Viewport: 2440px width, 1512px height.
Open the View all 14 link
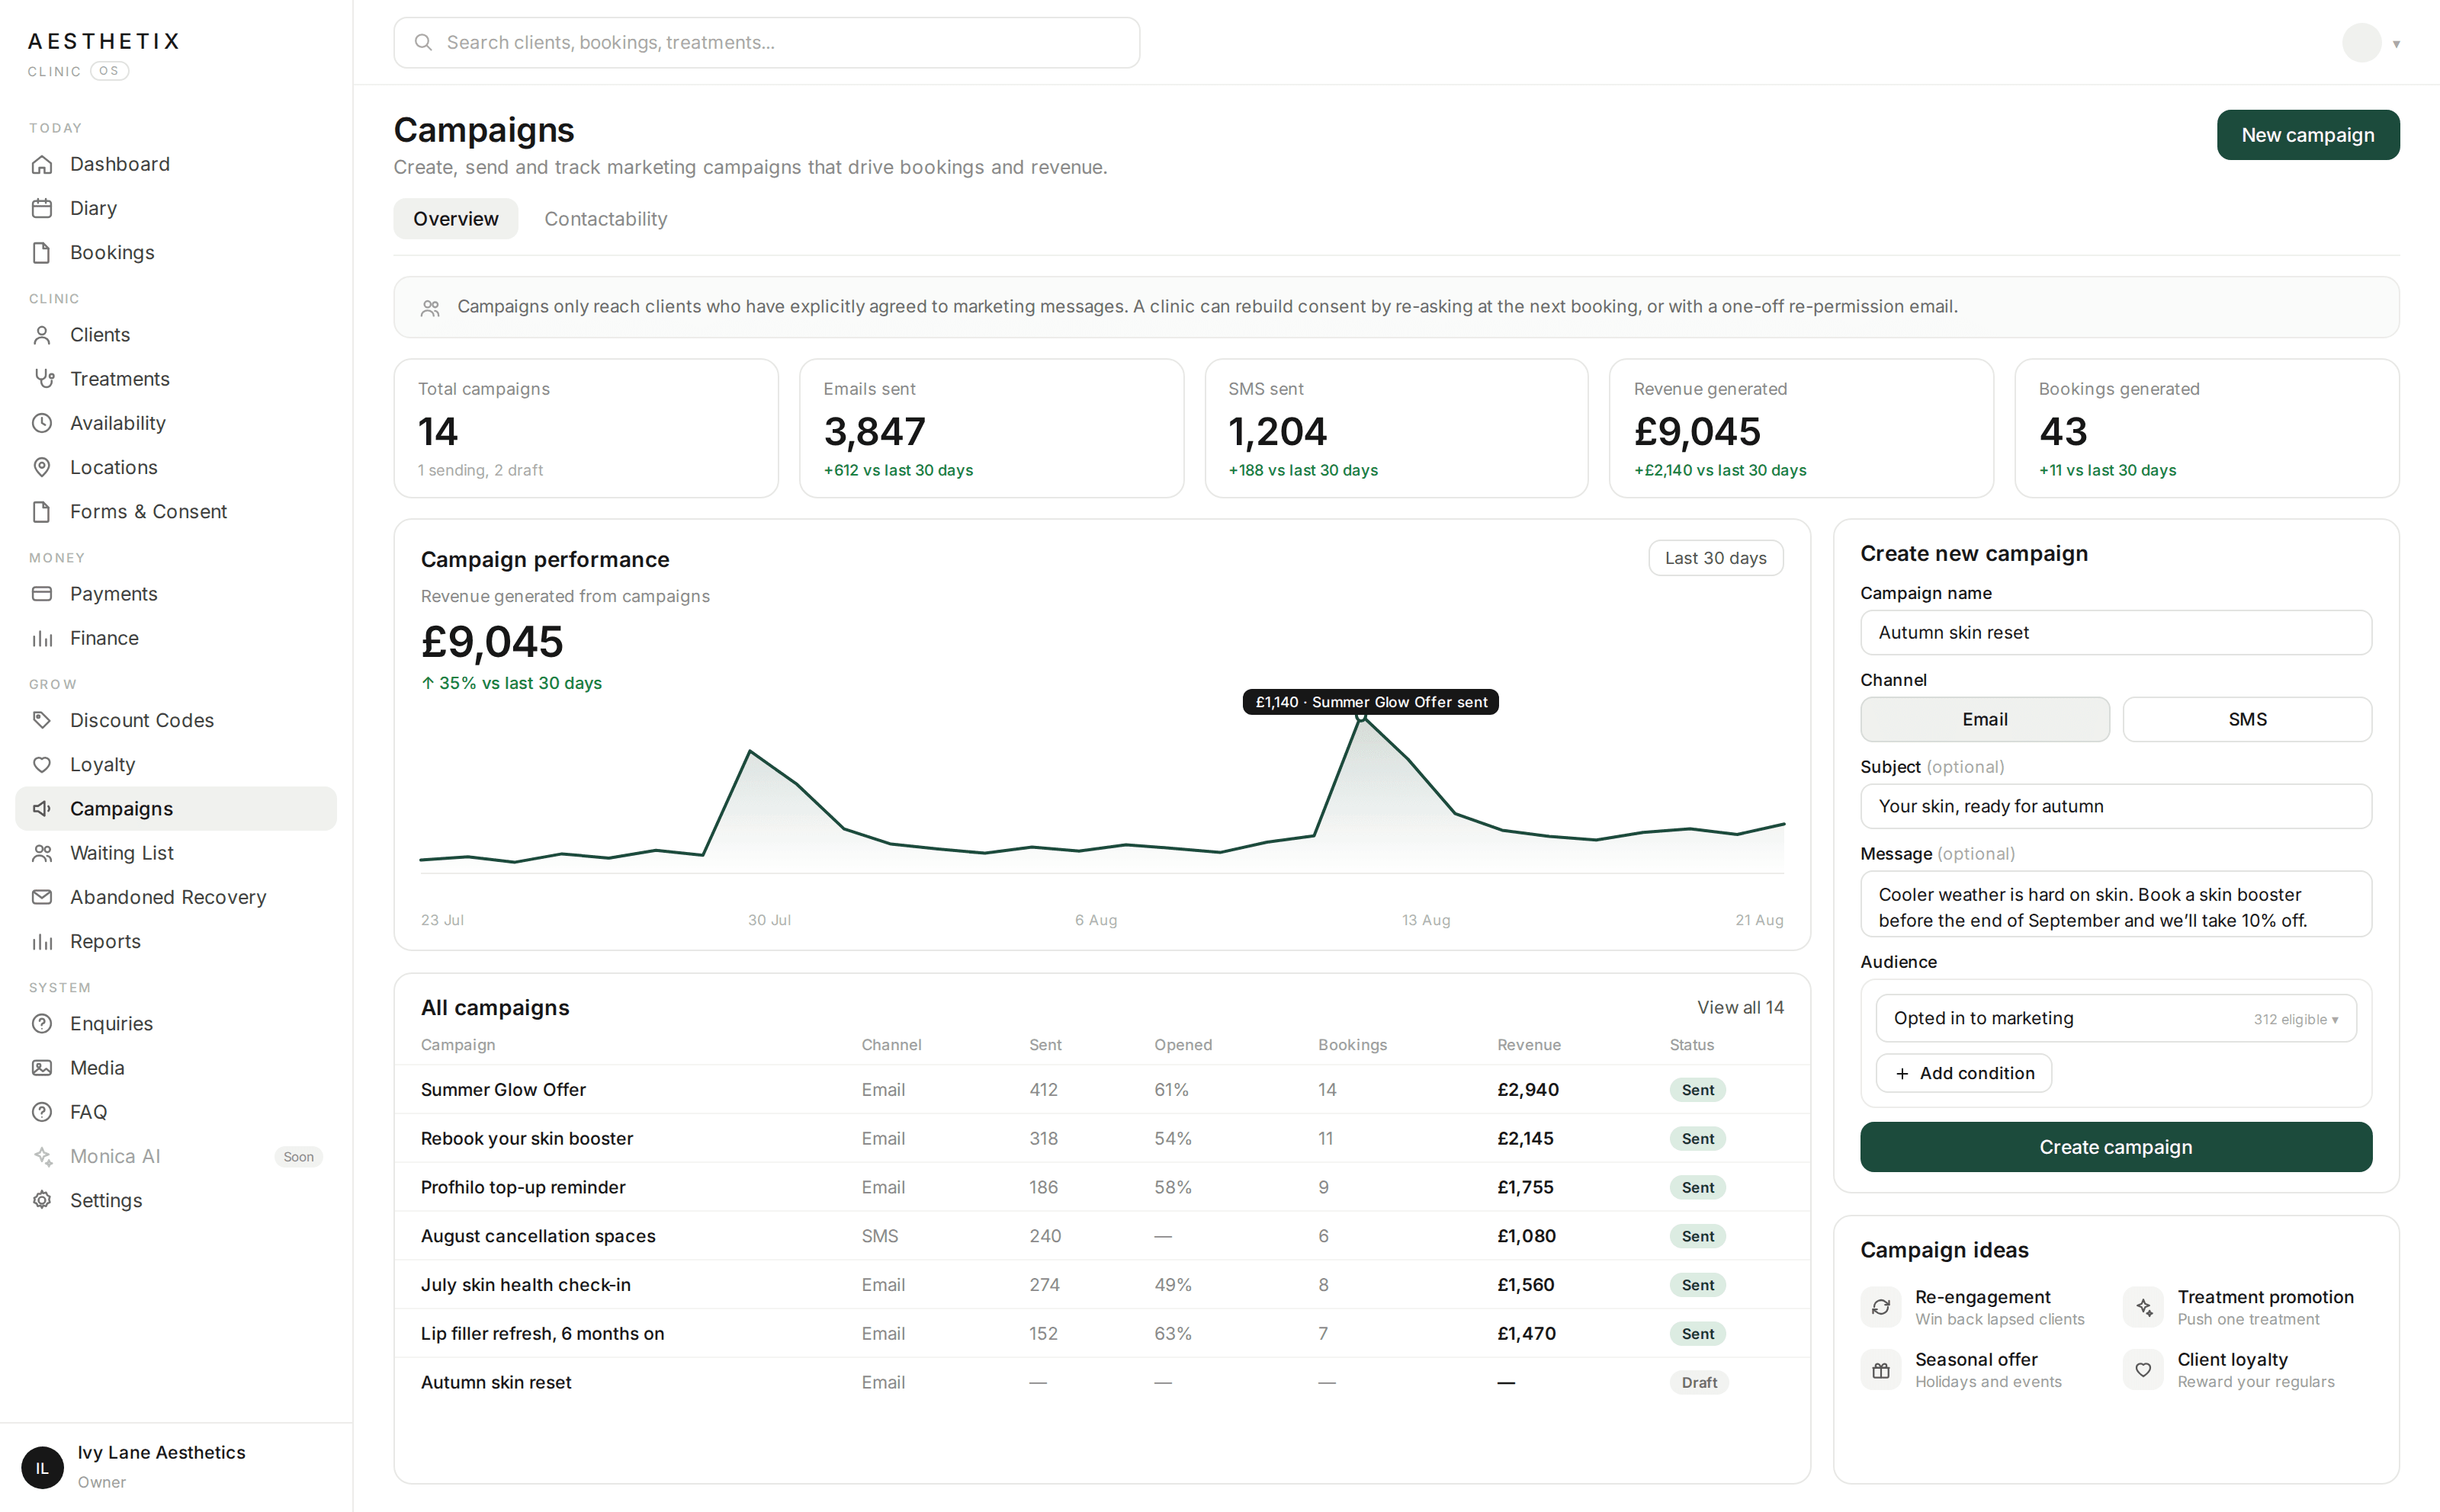coord(1740,1007)
